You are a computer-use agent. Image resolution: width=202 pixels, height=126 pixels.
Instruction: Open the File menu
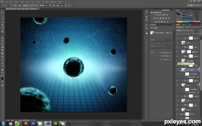pos(7,2)
